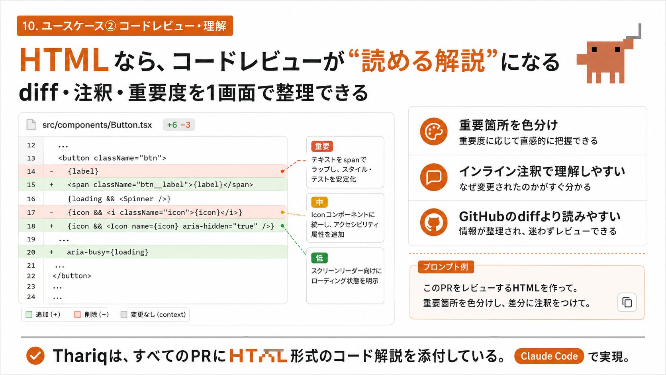The width and height of the screenshot is (666, 375).
Task: Click the green 追加 (+) legend swatch
Action: [x=29, y=314]
